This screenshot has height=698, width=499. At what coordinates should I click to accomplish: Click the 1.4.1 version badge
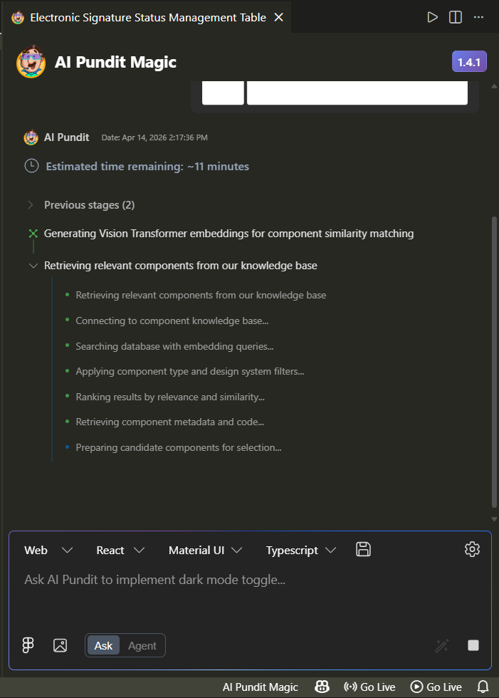[x=469, y=62]
